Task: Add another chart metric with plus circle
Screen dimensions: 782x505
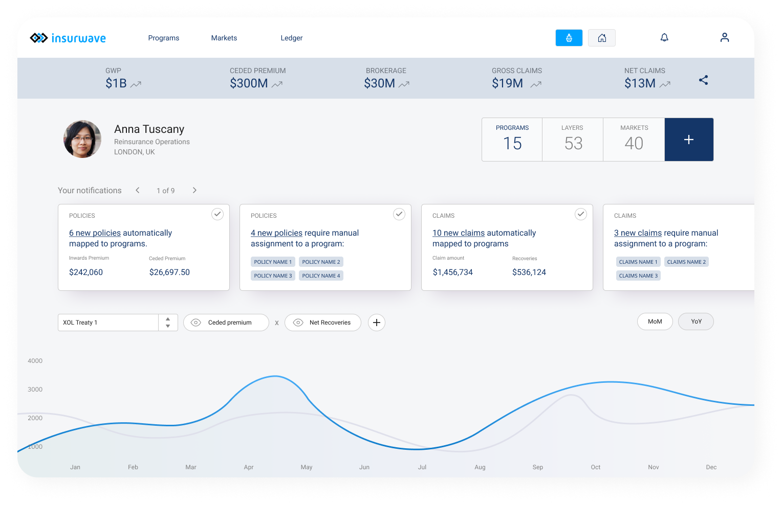Action: [x=377, y=323]
